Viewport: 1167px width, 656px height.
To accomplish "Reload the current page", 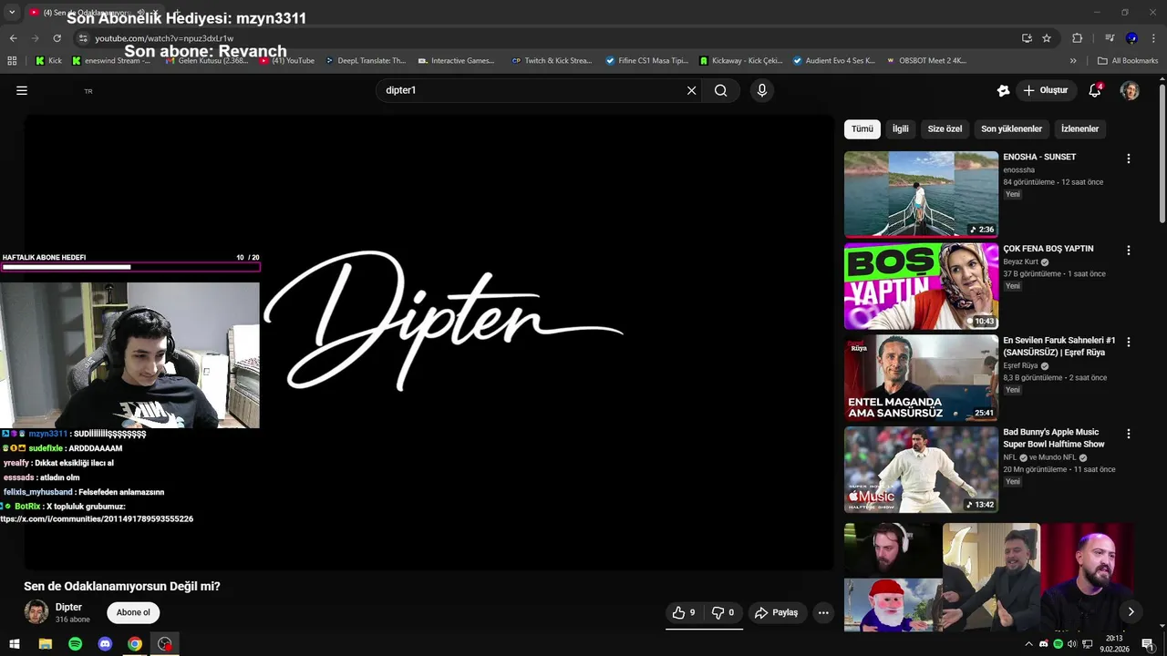I will tap(57, 38).
